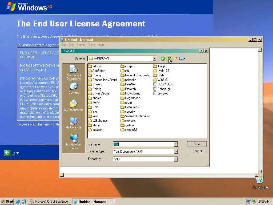Switch to Microsoft Out of Box Experience taskbar item

pyautogui.click(x=50, y=202)
